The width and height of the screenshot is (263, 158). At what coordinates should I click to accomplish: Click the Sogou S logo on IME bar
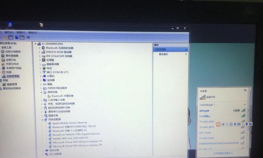click(218, 124)
